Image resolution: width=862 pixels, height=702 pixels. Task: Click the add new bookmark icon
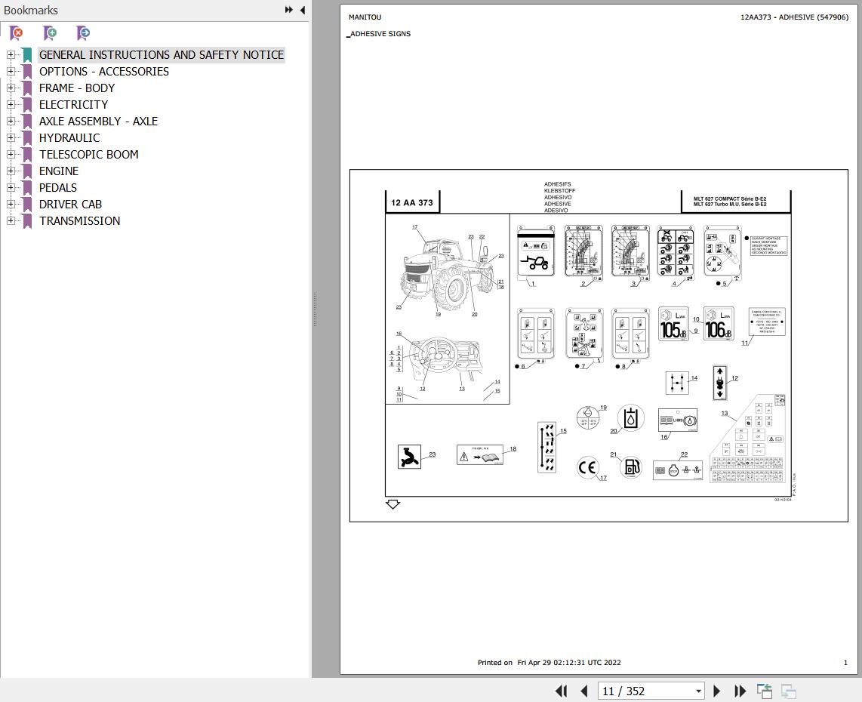[50, 33]
